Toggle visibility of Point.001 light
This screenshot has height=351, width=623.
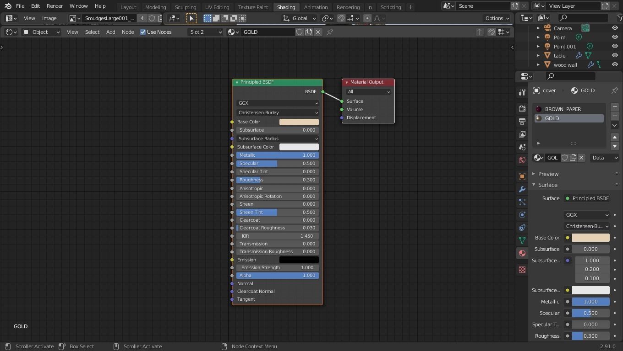615,47
